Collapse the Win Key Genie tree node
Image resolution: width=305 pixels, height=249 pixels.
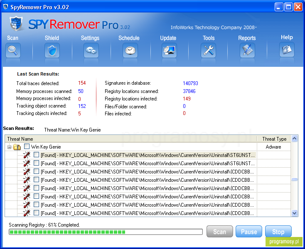tap(9, 147)
